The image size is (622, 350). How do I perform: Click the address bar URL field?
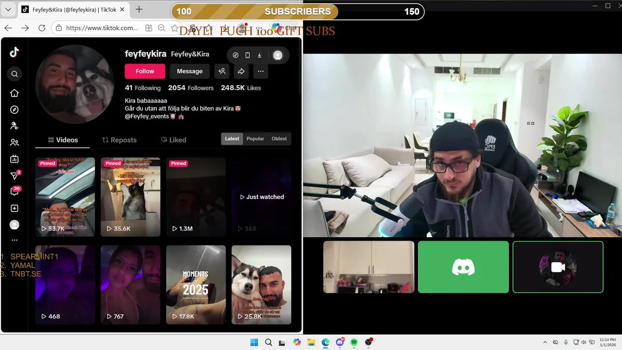click(102, 28)
